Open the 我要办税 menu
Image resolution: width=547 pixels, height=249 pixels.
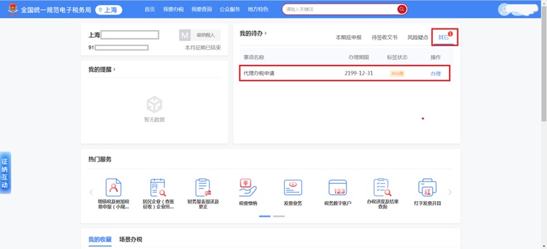(173, 9)
